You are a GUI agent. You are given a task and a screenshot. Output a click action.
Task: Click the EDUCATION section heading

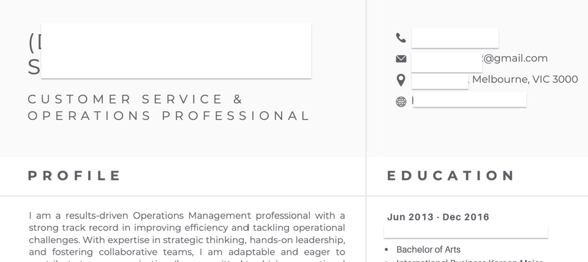[x=451, y=176]
